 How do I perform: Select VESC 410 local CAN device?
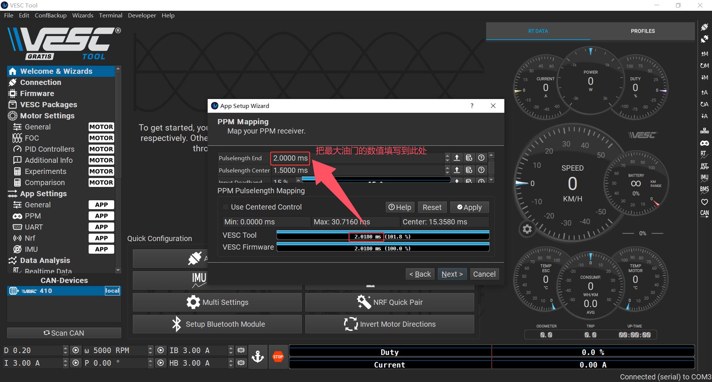(64, 291)
